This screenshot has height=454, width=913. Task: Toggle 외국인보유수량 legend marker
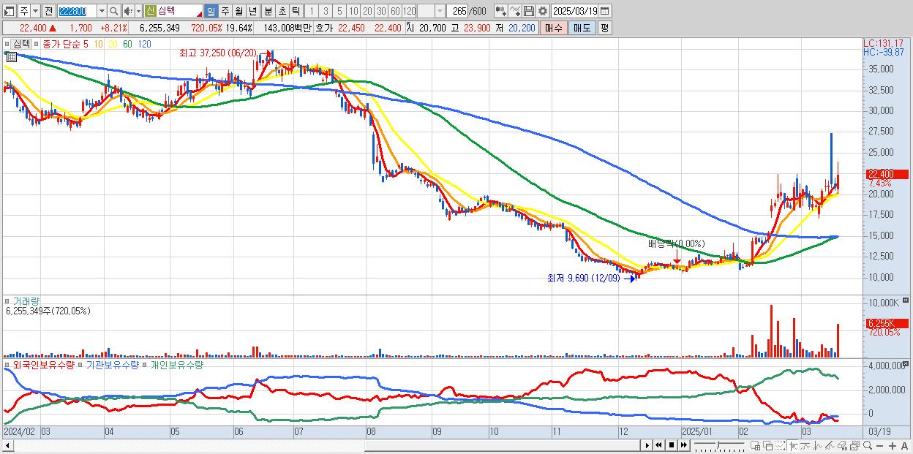[8, 363]
